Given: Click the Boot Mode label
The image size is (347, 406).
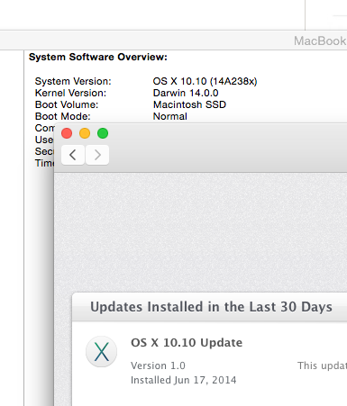Looking at the screenshot, I should pos(63,116).
